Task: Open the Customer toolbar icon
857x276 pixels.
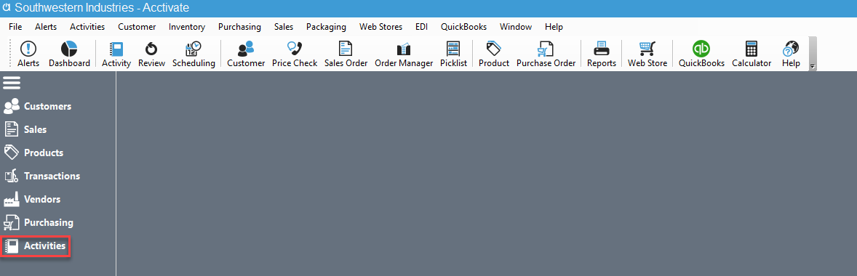Action: pyautogui.click(x=246, y=54)
